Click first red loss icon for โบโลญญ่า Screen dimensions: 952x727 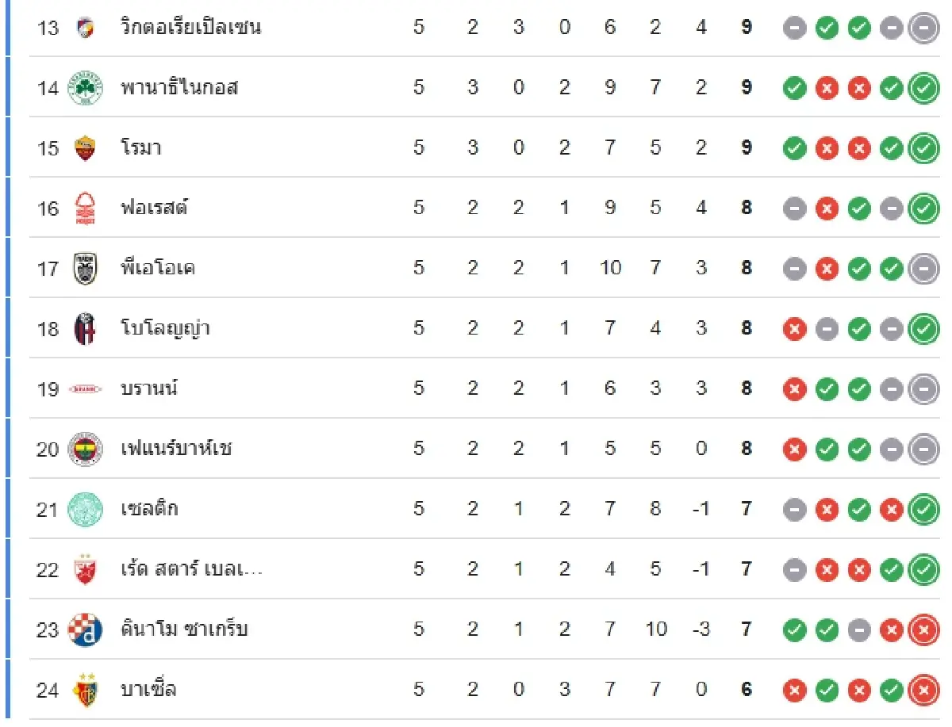tap(794, 328)
